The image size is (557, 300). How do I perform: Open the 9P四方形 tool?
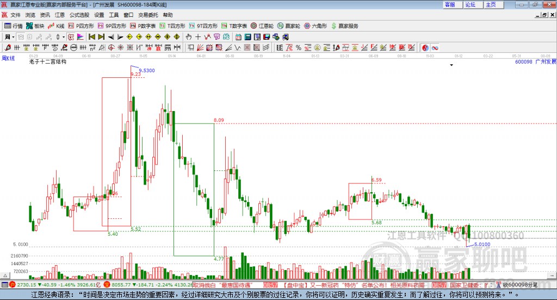[112, 26]
